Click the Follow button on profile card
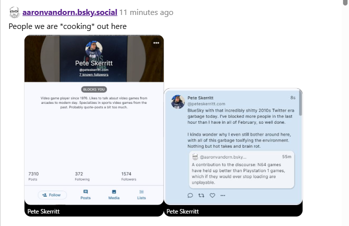Screen dimensions: 349x226 tap(52, 195)
